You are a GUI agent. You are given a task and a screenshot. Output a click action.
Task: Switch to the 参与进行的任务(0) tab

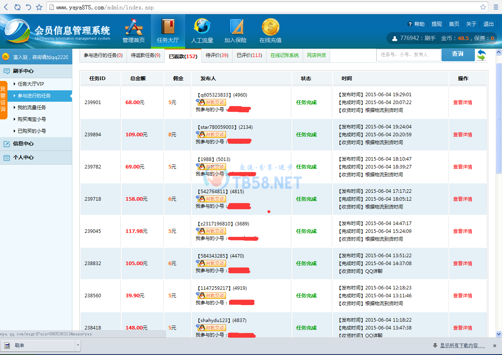[103, 56]
